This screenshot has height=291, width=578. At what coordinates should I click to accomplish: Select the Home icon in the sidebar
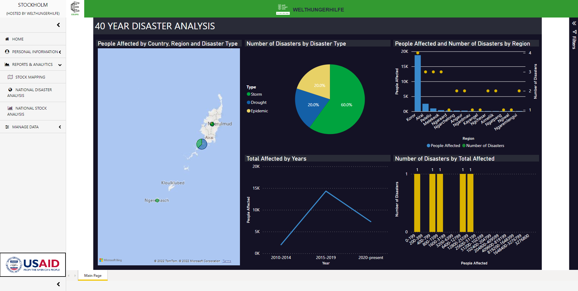tap(7, 39)
